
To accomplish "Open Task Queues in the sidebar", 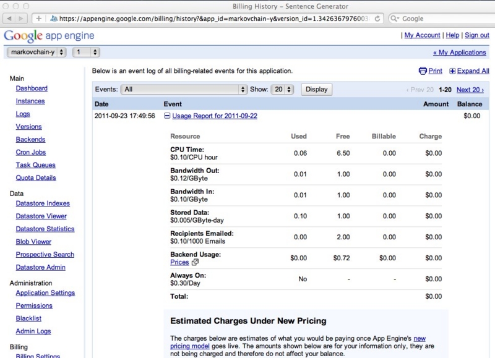I will pos(36,165).
